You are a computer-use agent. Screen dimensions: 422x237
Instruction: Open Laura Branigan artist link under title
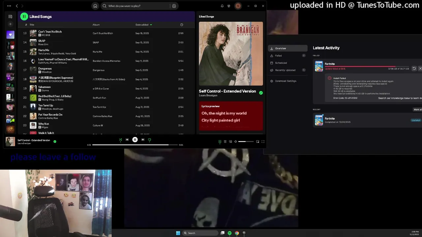click(x=208, y=95)
